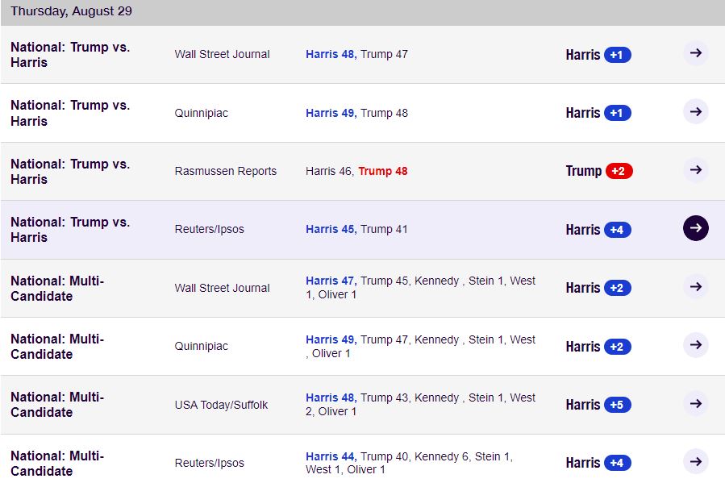The width and height of the screenshot is (725, 487).
Task: Click Harris +5 badge in USA Today/Suffolk row
Action: [x=617, y=405]
